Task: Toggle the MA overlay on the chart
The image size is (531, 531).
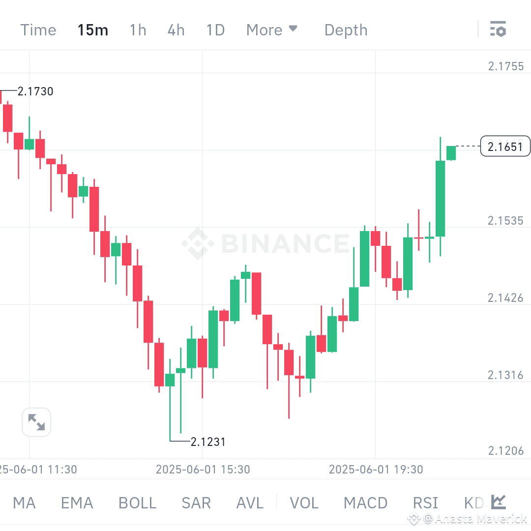Action: 24,502
